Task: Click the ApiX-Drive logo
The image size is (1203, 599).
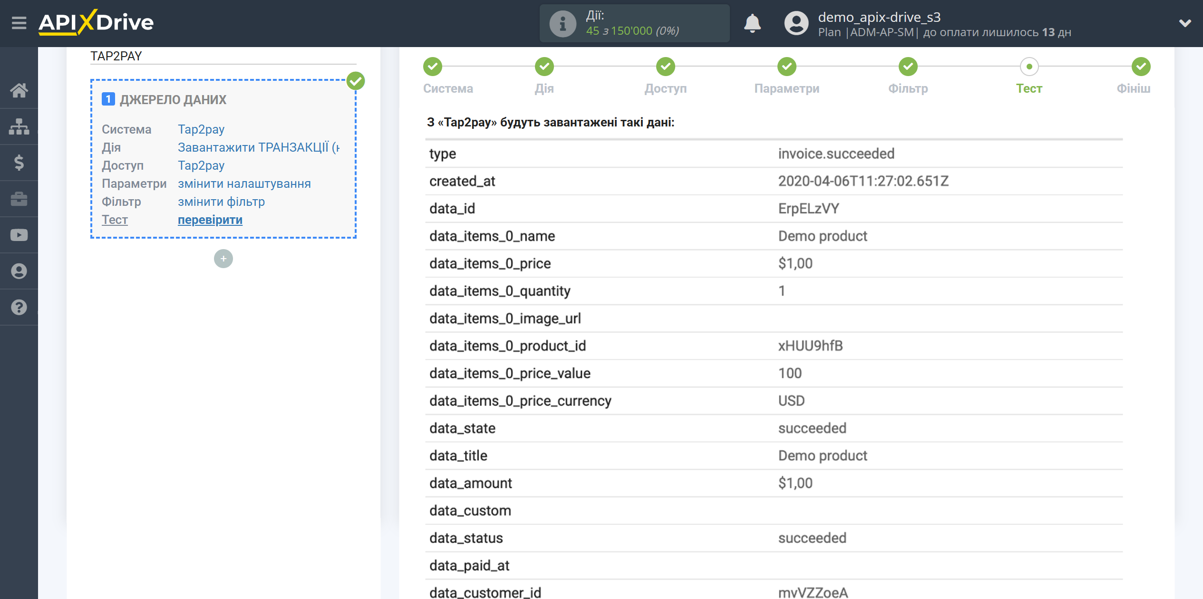Action: tap(96, 22)
